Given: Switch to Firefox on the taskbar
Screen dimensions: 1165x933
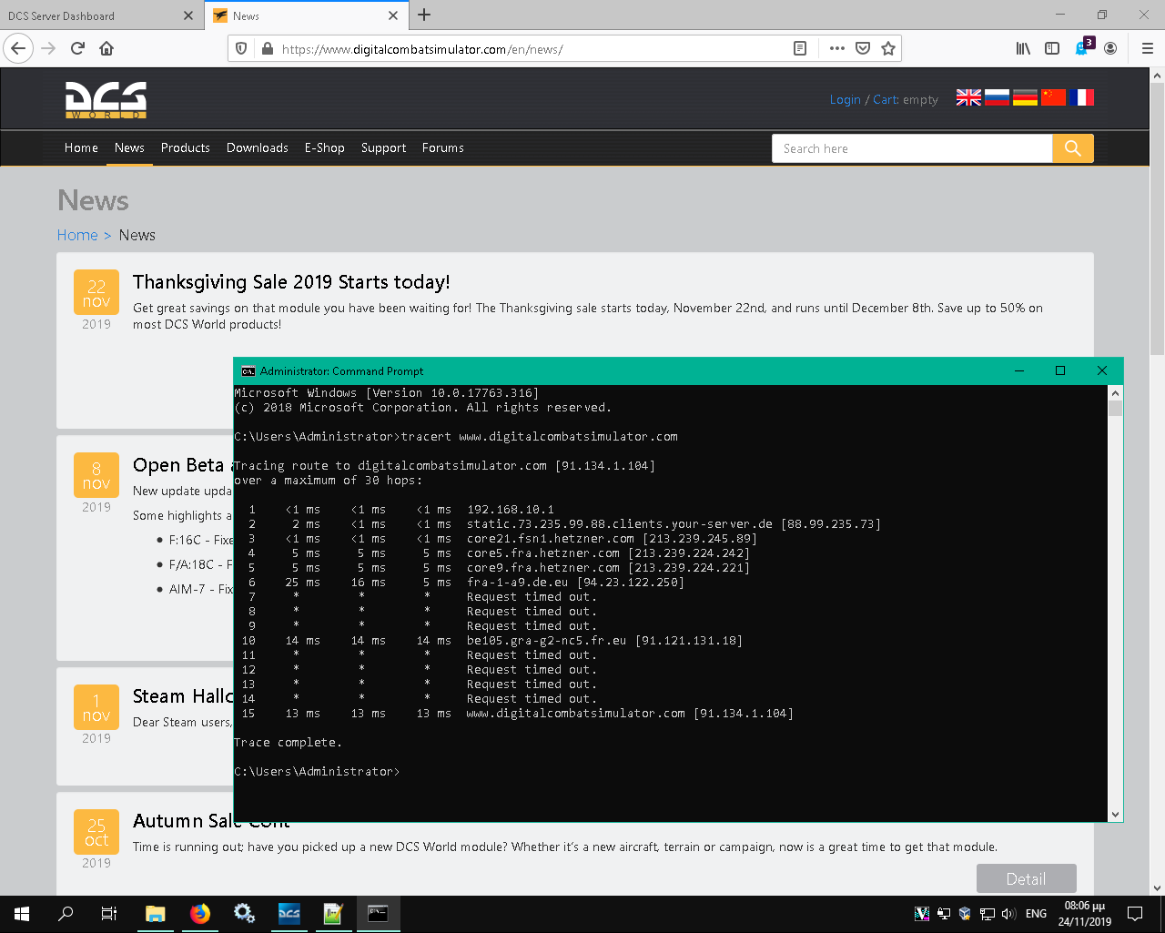Looking at the screenshot, I should 199,914.
